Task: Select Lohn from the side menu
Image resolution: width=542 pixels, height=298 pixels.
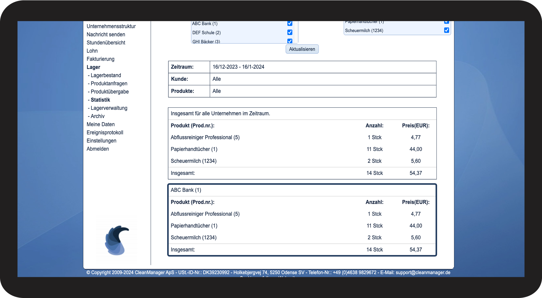Action: tap(92, 51)
